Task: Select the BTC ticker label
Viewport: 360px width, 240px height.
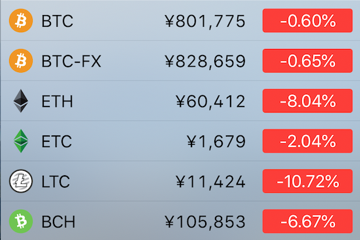Action: [x=57, y=21]
